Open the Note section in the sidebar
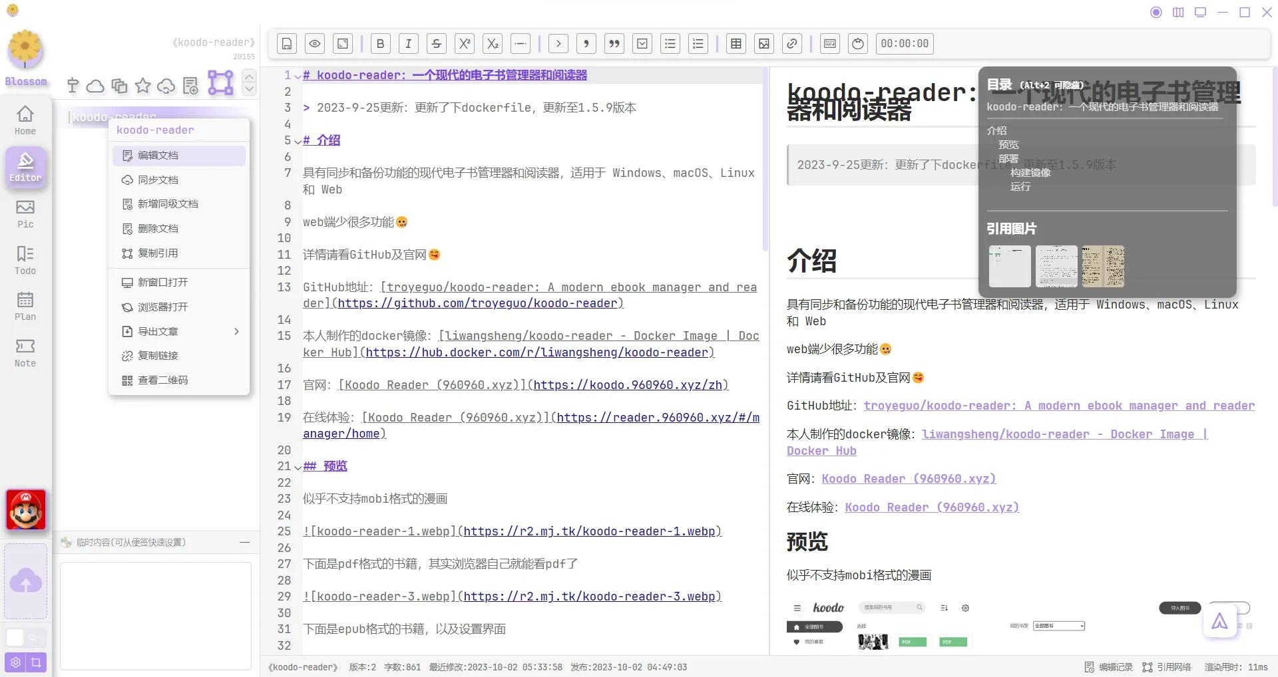This screenshot has width=1278, height=677. coord(25,353)
